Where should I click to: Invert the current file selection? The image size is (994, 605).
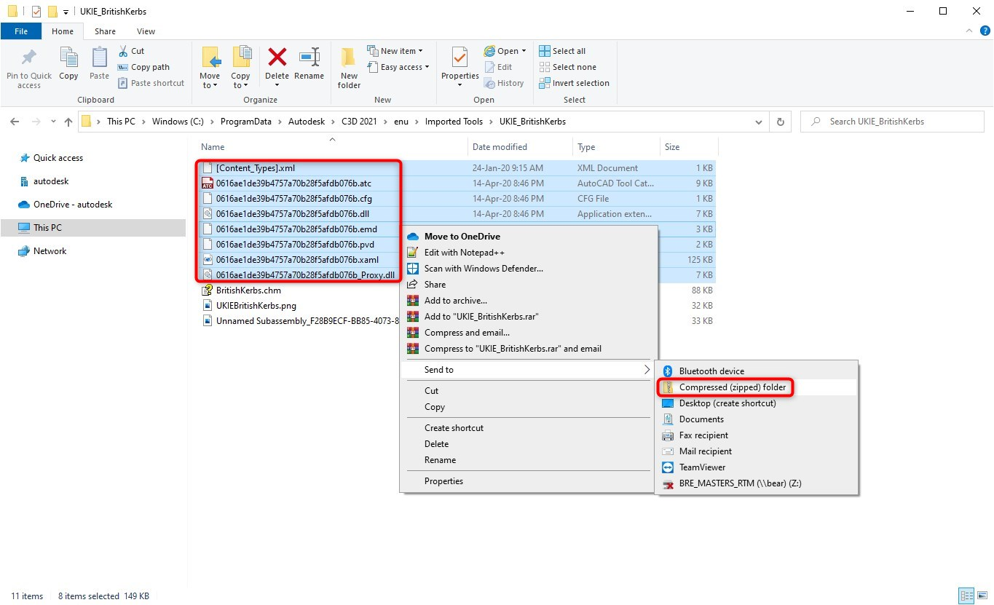tap(573, 82)
